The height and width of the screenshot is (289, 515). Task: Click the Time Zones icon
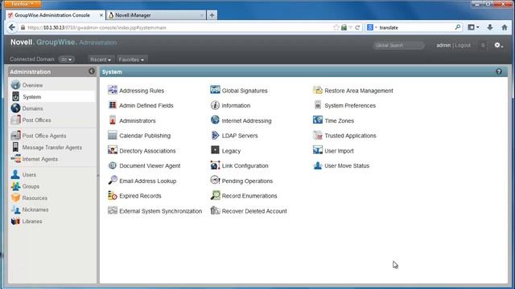point(318,120)
